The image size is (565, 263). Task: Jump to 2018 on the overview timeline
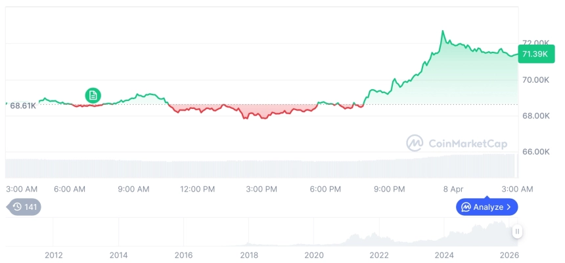(248, 255)
